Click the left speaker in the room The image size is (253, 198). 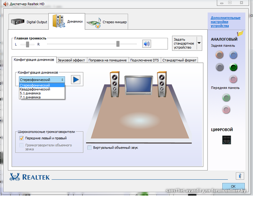tap(115, 84)
